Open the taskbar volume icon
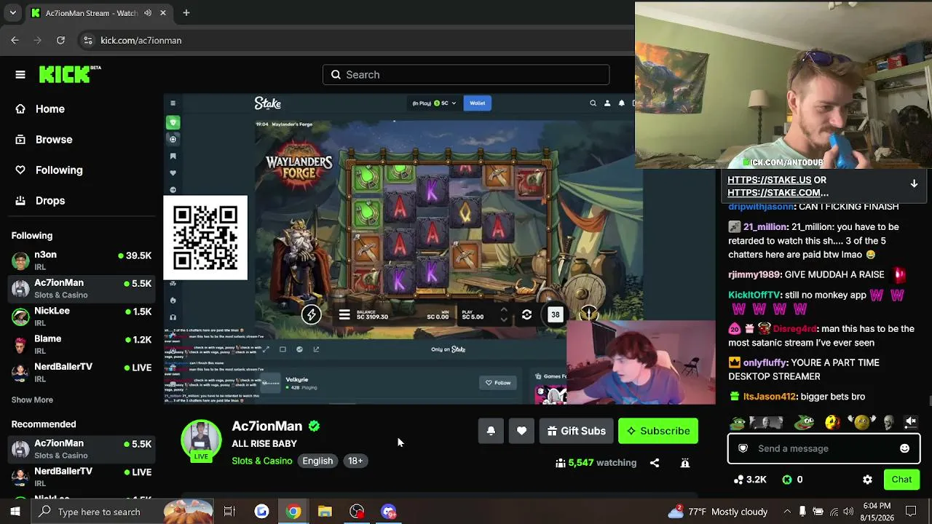This screenshot has height=524, width=932. [x=850, y=512]
